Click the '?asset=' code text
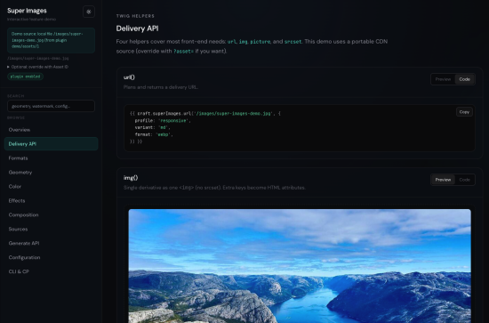This screenshot has width=489, height=323. pos(183,52)
